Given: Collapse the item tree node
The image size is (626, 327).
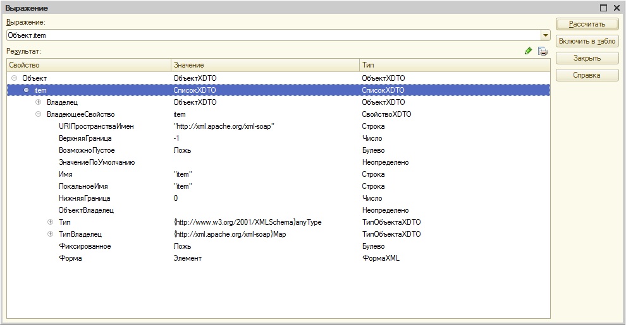Looking at the screenshot, I should pyautogui.click(x=27, y=90).
